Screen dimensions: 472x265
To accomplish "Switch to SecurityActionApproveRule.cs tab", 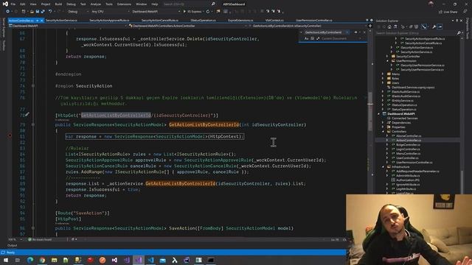I will pos(109,21).
